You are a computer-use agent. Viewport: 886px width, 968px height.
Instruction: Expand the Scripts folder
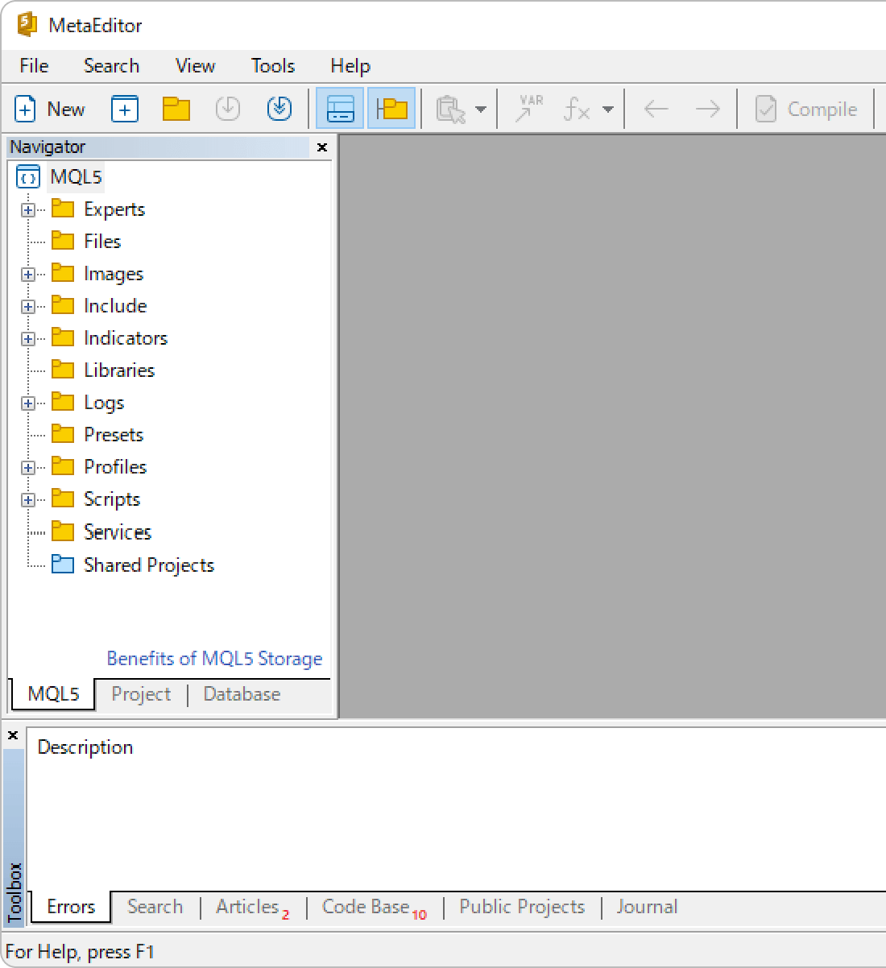point(28,500)
